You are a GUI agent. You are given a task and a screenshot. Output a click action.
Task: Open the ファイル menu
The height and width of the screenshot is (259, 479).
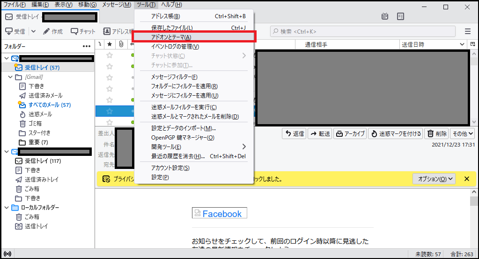pyautogui.click(x=15, y=5)
